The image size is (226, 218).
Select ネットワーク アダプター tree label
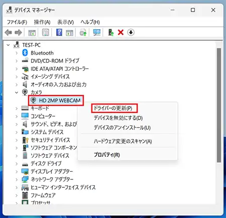[52, 179]
